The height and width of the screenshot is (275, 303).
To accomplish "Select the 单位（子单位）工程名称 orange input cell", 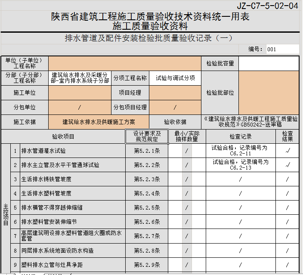I will [125, 63].
